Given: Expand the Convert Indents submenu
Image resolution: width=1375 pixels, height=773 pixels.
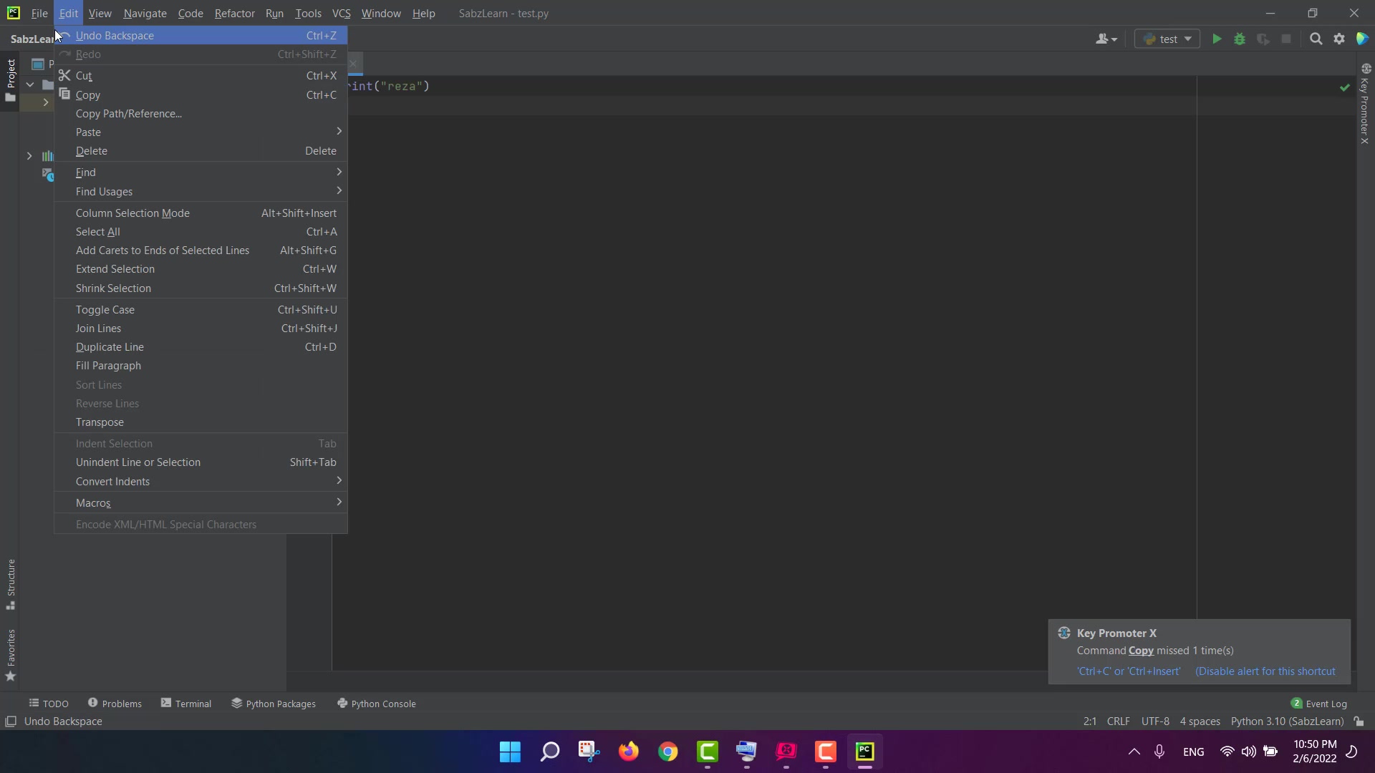Looking at the screenshot, I should click(x=201, y=482).
